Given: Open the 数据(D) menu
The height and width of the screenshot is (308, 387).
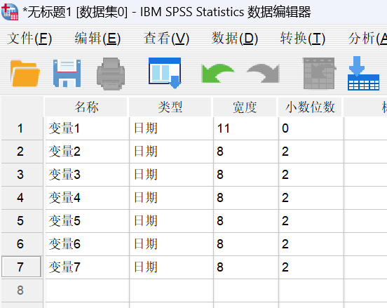Looking at the screenshot, I should [235, 39].
